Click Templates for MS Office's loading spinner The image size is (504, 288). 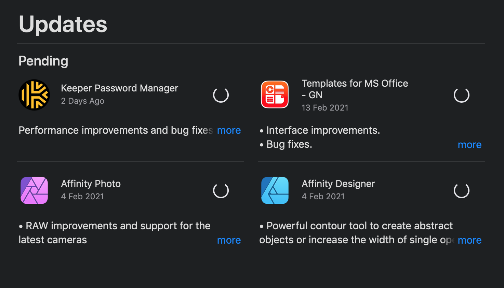point(462,95)
